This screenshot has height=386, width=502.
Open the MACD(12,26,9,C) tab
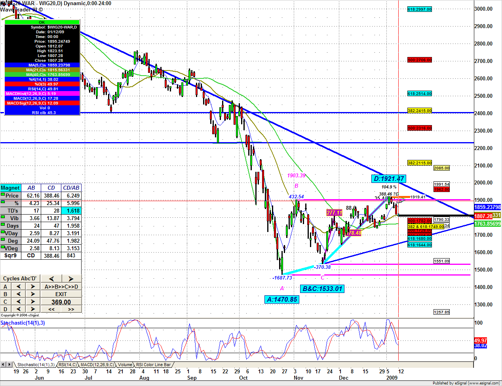point(97,365)
